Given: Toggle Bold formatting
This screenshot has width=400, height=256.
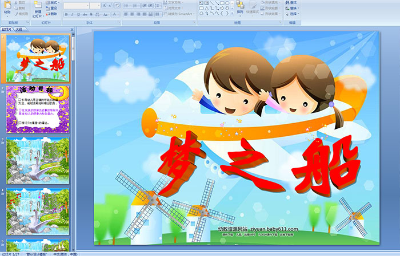Looking at the screenshot, I should coord(66,14).
